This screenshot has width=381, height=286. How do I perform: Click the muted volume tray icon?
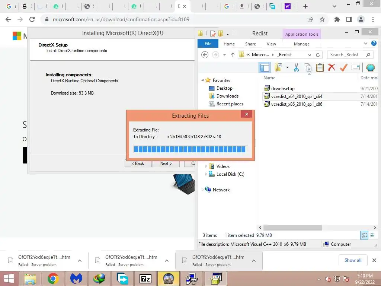click(x=328, y=279)
